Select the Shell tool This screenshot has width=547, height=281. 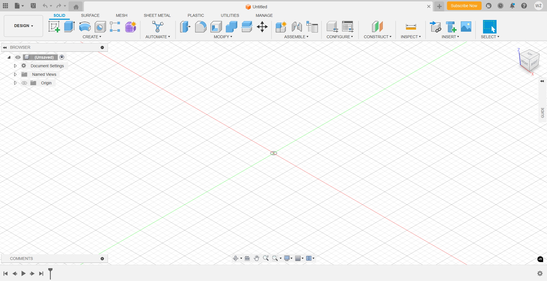[216, 27]
